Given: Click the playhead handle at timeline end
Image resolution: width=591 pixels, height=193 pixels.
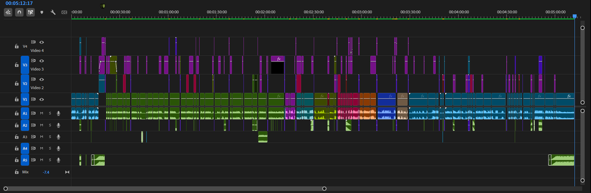Looking at the screenshot, I should pyautogui.click(x=575, y=16).
